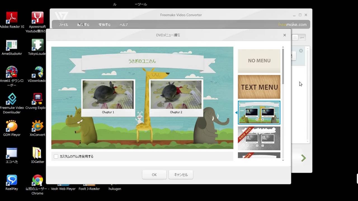This screenshot has width=358, height=201.
Task: Click the キャンセル button
Action: (x=181, y=175)
